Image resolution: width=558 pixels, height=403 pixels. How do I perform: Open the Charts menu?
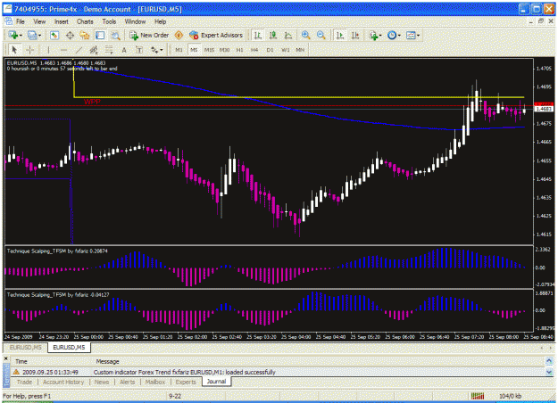click(x=85, y=21)
